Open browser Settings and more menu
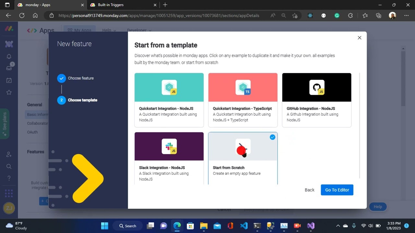415x233 pixels. point(406,16)
